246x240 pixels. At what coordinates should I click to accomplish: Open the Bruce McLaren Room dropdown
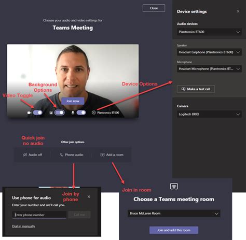(174, 214)
